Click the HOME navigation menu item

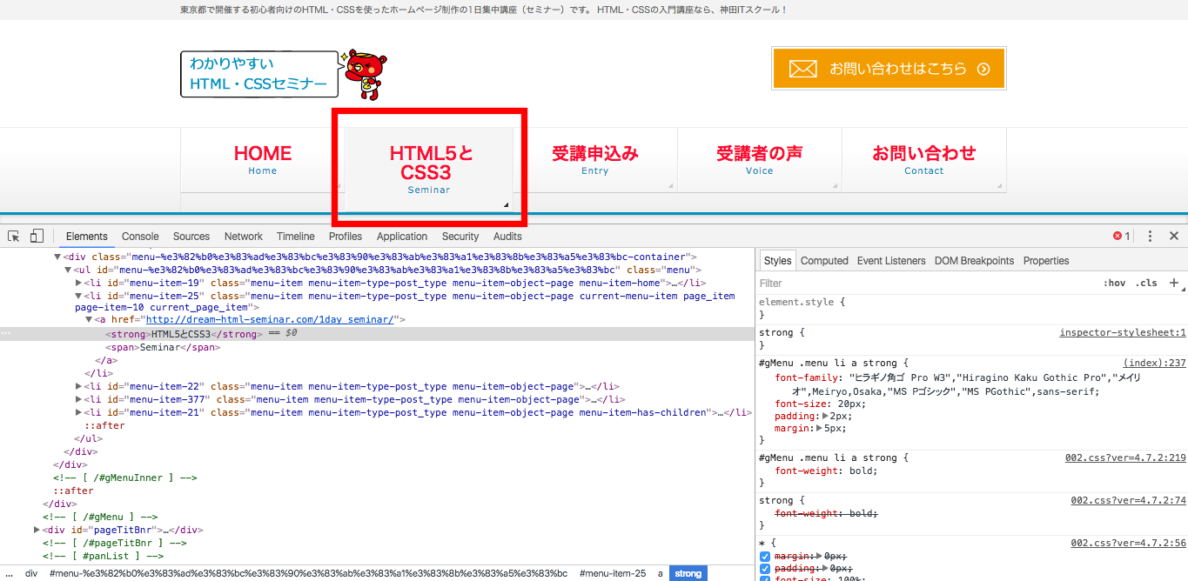click(262, 160)
